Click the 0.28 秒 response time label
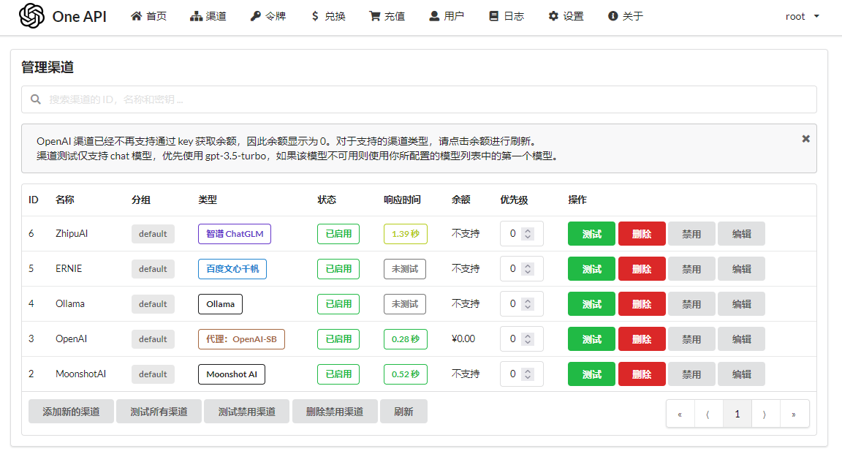 tap(406, 339)
